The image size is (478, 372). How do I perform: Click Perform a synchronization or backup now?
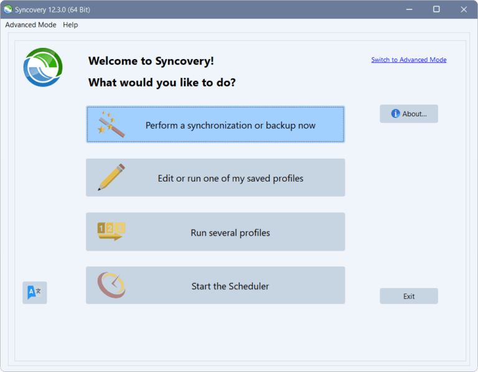215,124
